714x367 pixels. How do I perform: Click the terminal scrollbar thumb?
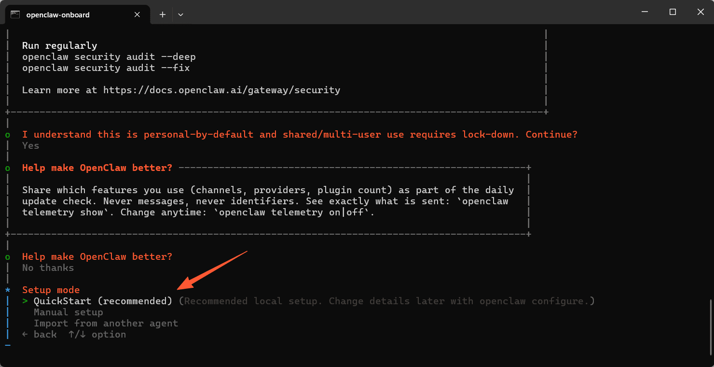click(710, 327)
